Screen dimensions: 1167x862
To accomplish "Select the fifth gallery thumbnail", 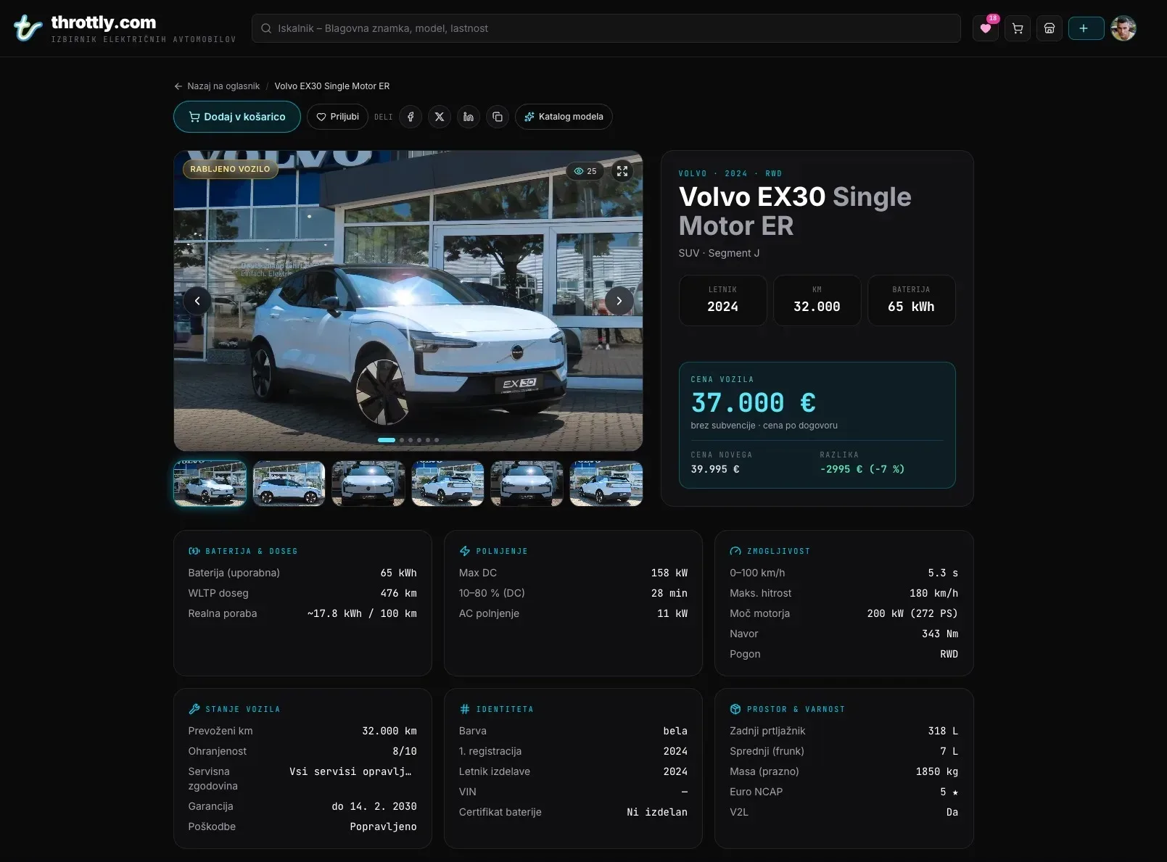I will coord(527,483).
